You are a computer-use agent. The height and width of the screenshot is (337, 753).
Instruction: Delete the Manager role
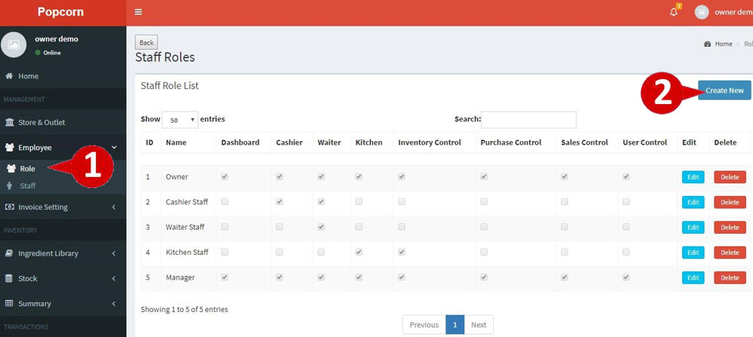[729, 277]
